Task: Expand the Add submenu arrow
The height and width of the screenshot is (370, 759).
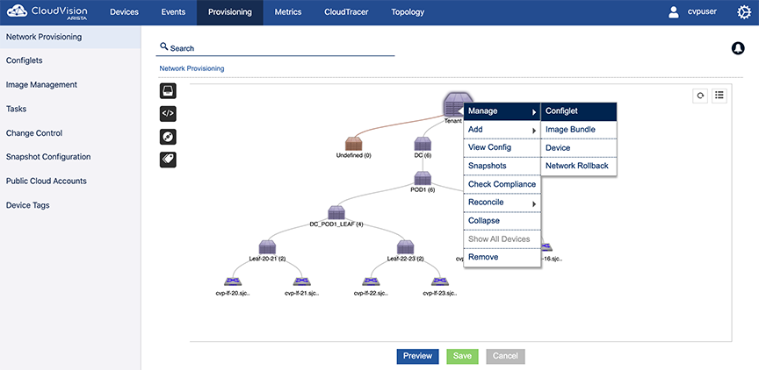Action: coord(534,131)
